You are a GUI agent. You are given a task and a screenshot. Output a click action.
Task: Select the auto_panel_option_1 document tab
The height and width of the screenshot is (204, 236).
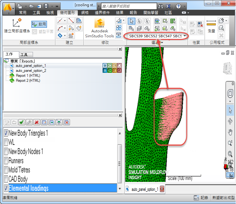[145, 189]
